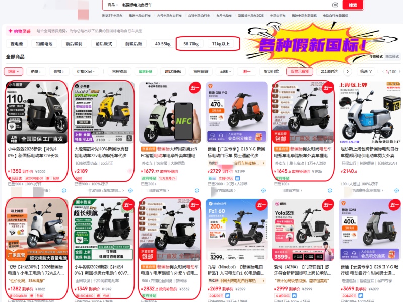Search suggestion 附近2手电动车

tap(112, 16)
